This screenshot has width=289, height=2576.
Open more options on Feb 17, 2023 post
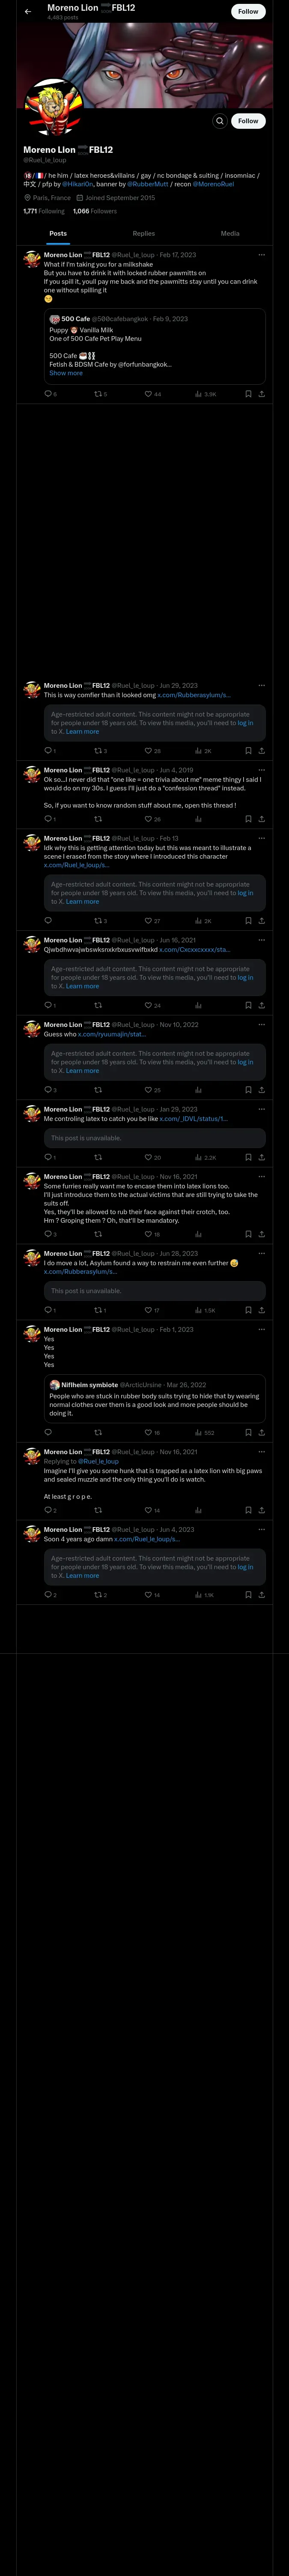pos(261,255)
